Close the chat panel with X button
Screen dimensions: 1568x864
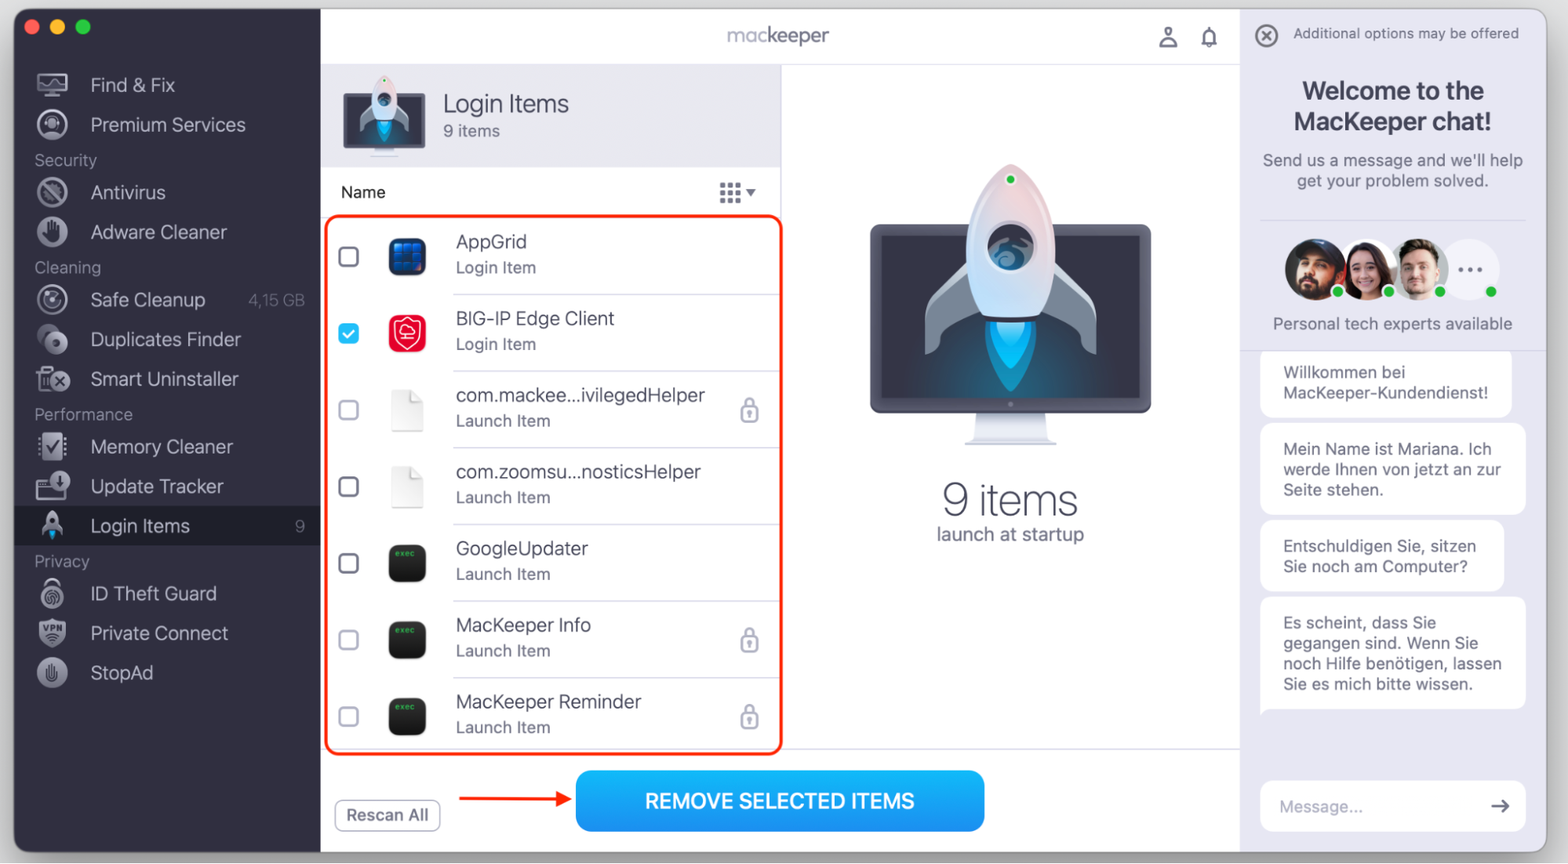[x=1266, y=35]
